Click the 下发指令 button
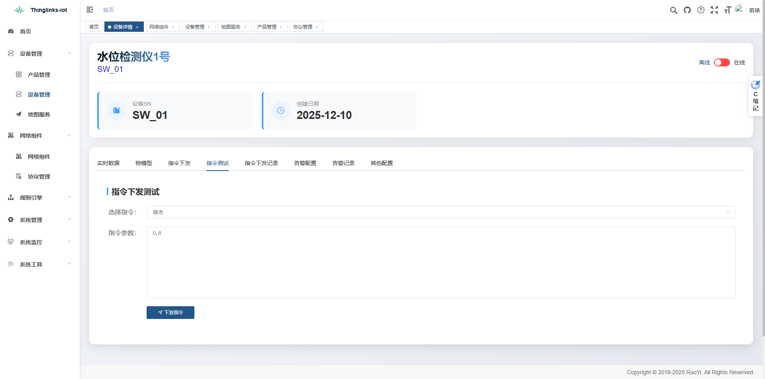The height and width of the screenshot is (379, 765). click(x=170, y=313)
